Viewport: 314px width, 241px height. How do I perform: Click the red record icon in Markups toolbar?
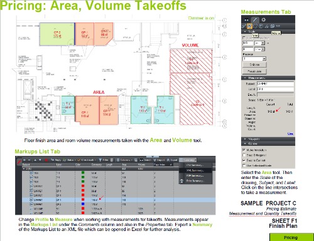pos(46,160)
